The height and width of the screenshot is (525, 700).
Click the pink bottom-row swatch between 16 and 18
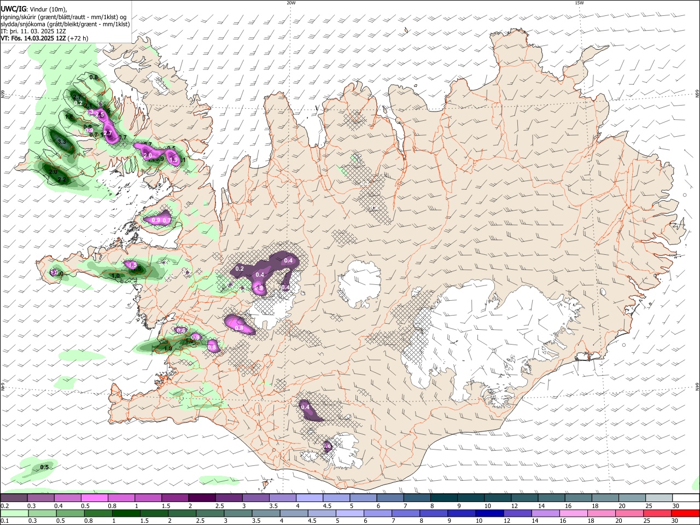pos(573,513)
